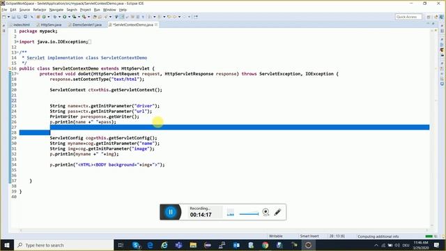Close the ServletContextDemo.java editor tab
446x251 pixels.
(x=156, y=25)
